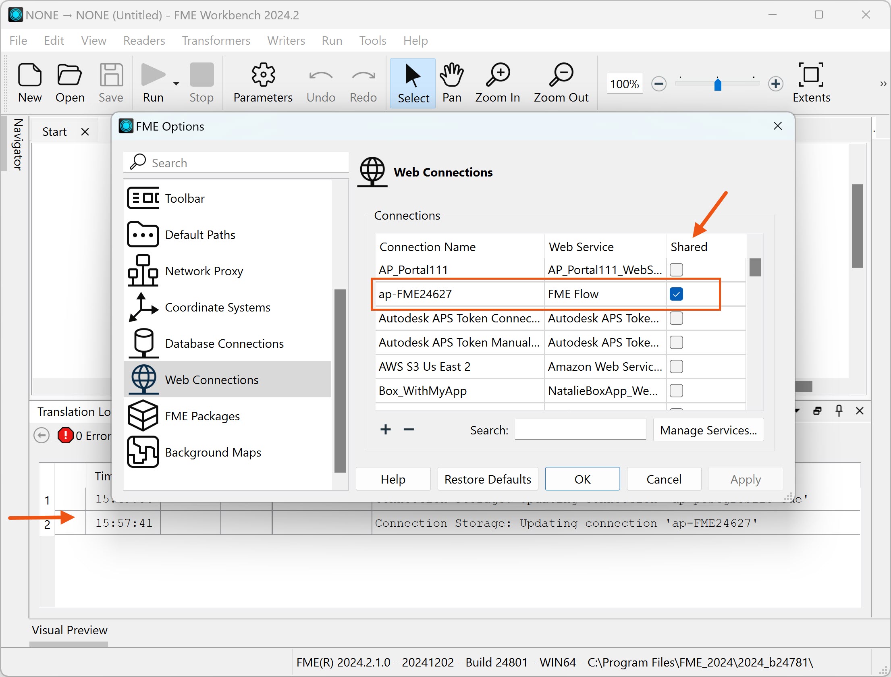The image size is (891, 677).
Task: Toggle Shared checkbox for AP_Portal111
Action: pos(676,270)
